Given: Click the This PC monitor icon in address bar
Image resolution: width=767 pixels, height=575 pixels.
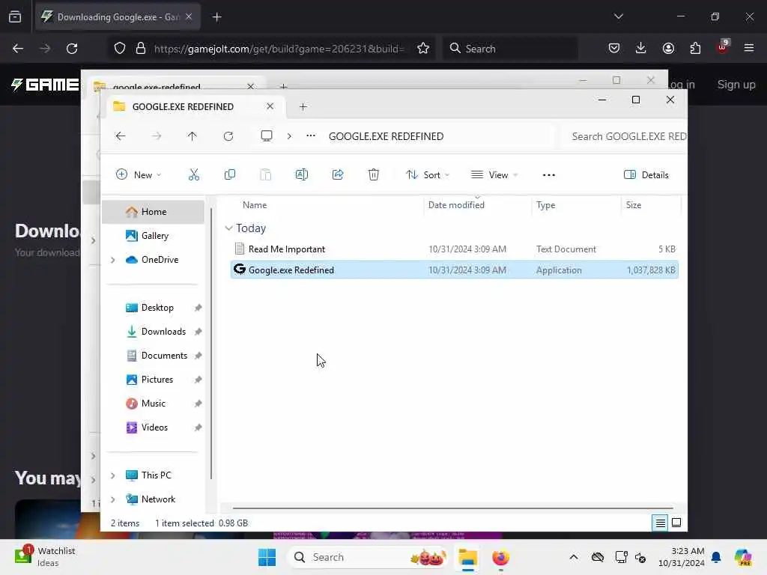Looking at the screenshot, I should pos(266,136).
